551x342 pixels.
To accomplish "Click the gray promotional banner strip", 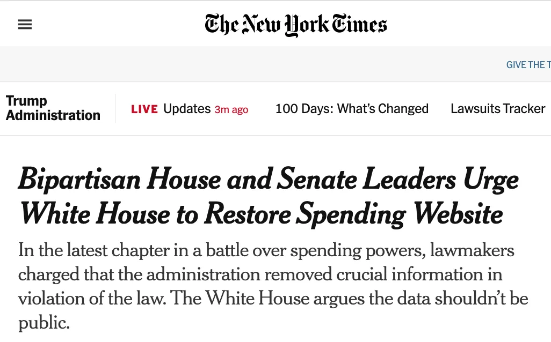I will tap(275, 64).
